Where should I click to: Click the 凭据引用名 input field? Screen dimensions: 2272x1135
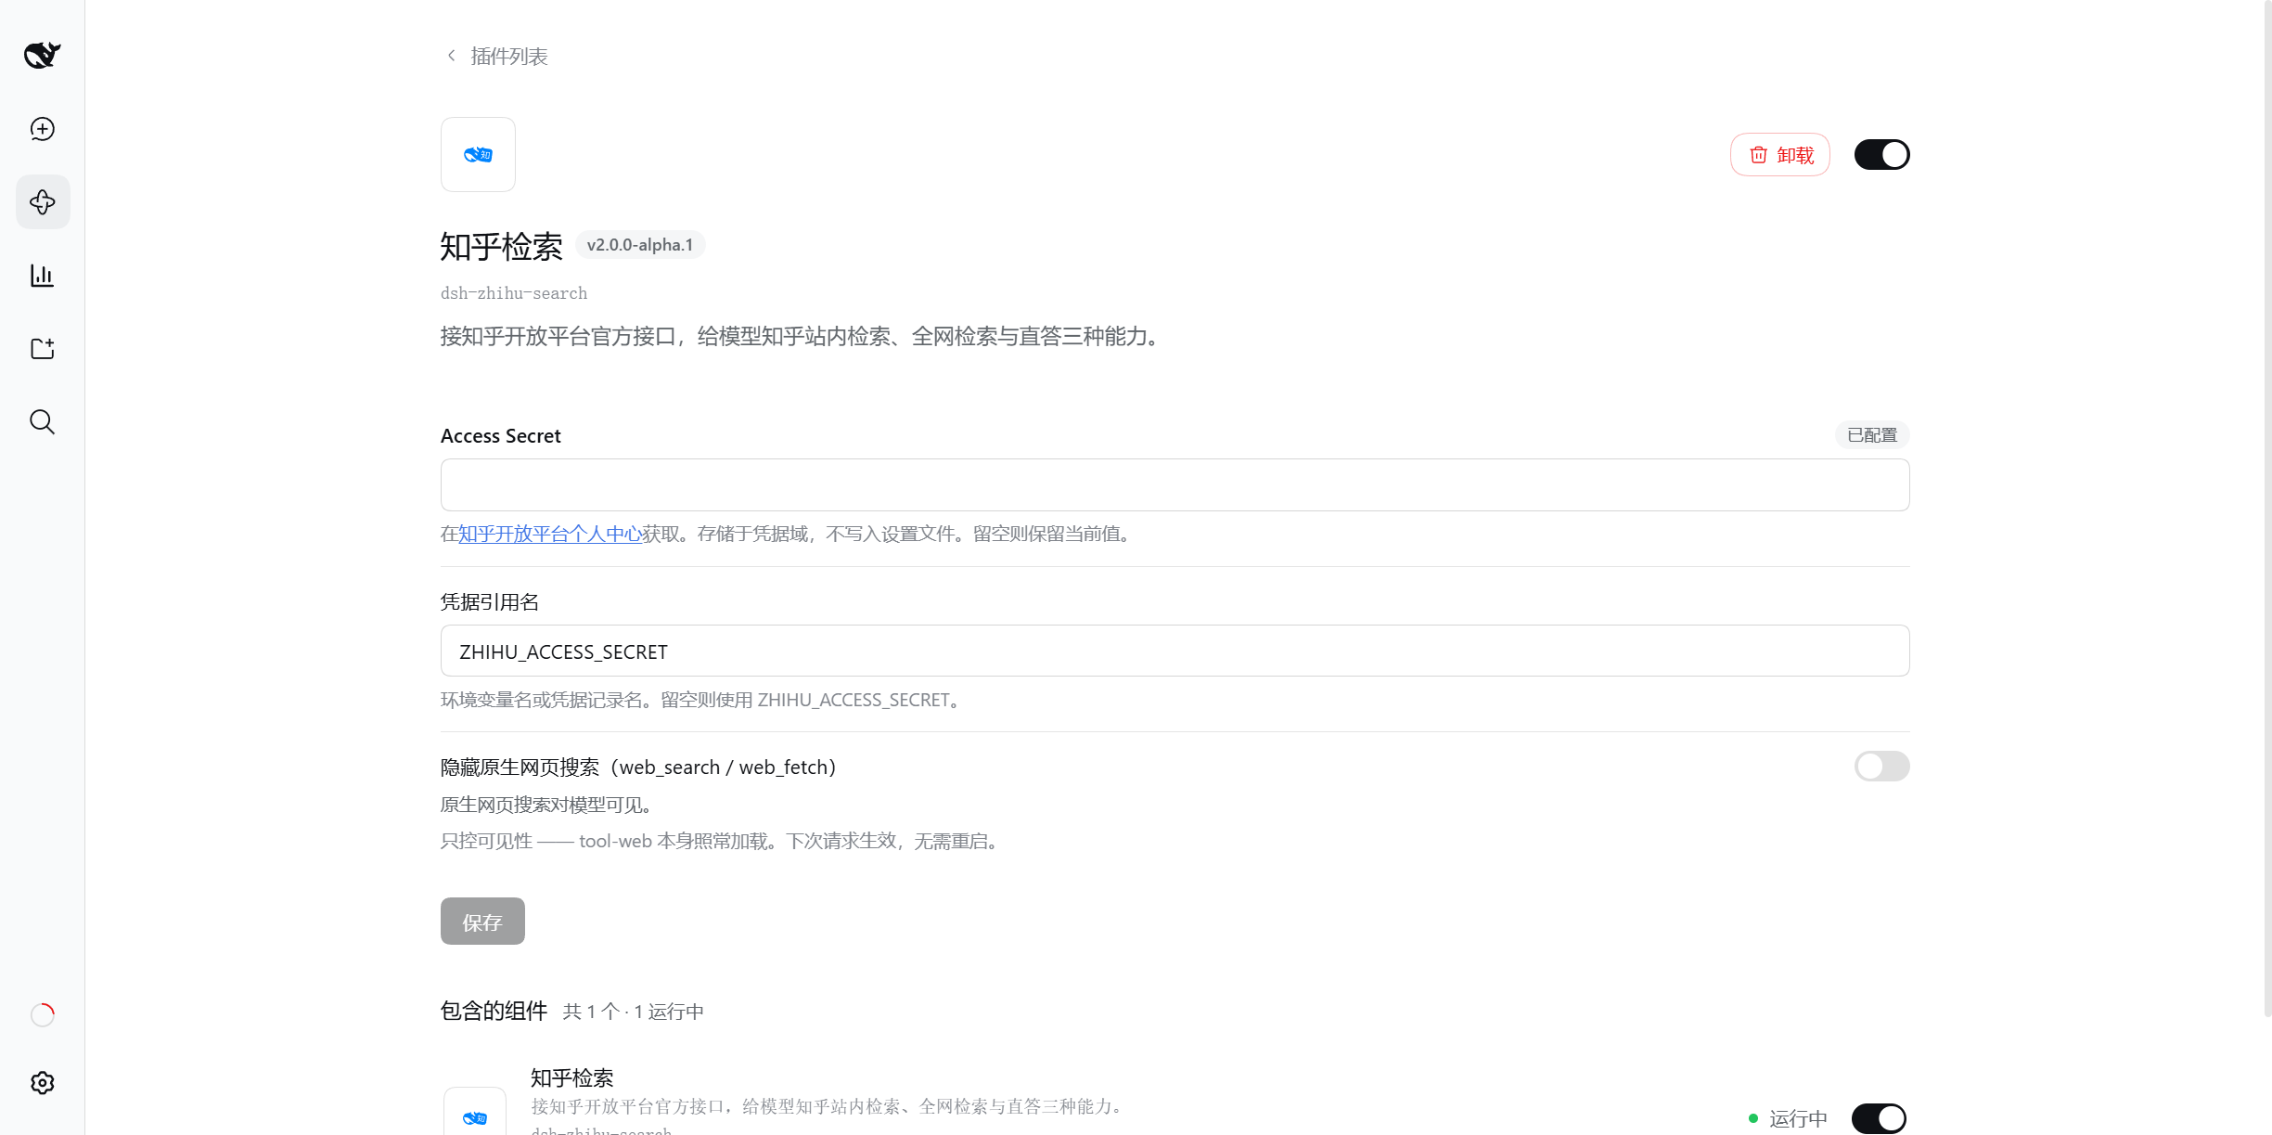click(1175, 651)
